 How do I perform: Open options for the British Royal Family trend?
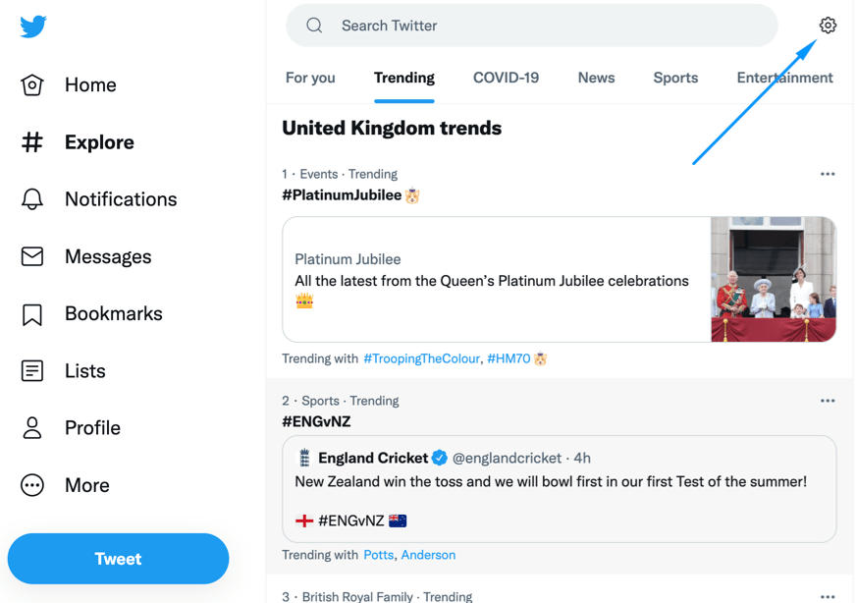pyautogui.click(x=828, y=596)
